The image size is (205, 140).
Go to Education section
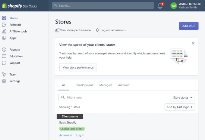coord(16,56)
